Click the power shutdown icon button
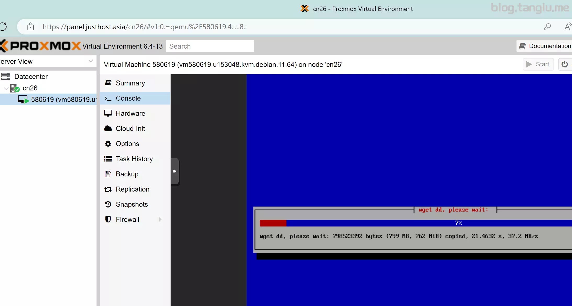Viewport: 572px width, 306px height. point(565,64)
